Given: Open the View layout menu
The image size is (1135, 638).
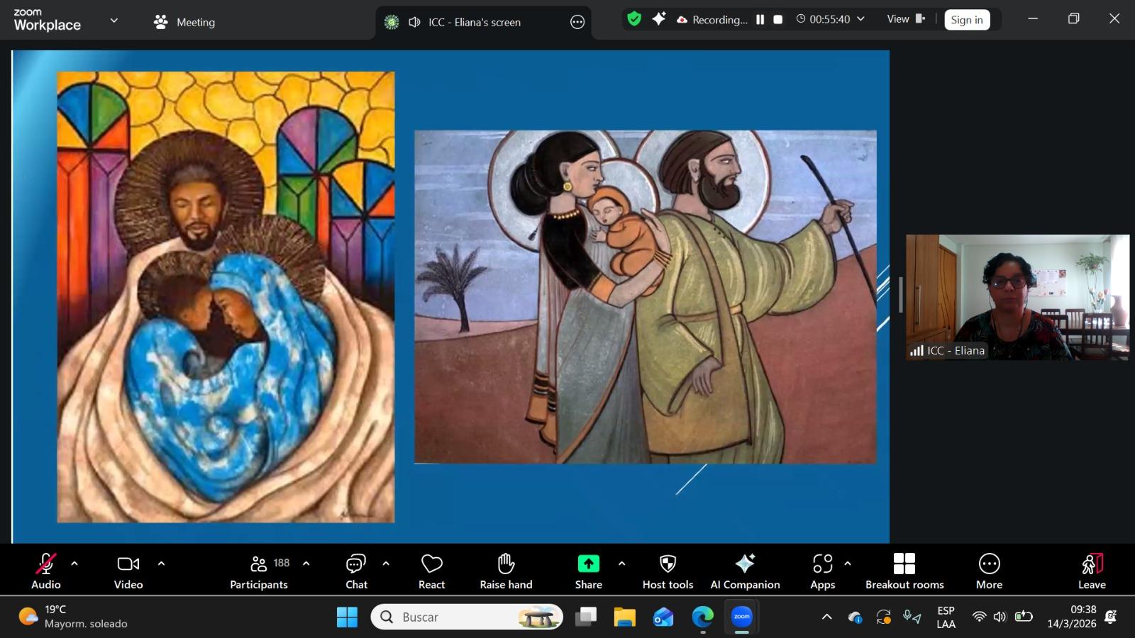Looking at the screenshot, I should pos(906,19).
